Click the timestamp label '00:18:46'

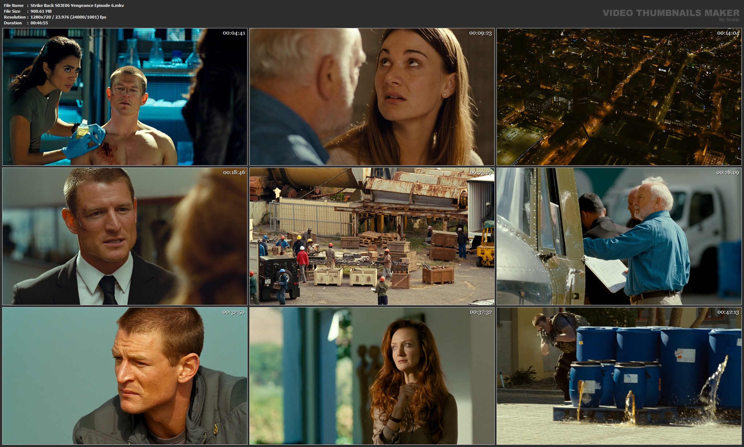pyautogui.click(x=234, y=173)
